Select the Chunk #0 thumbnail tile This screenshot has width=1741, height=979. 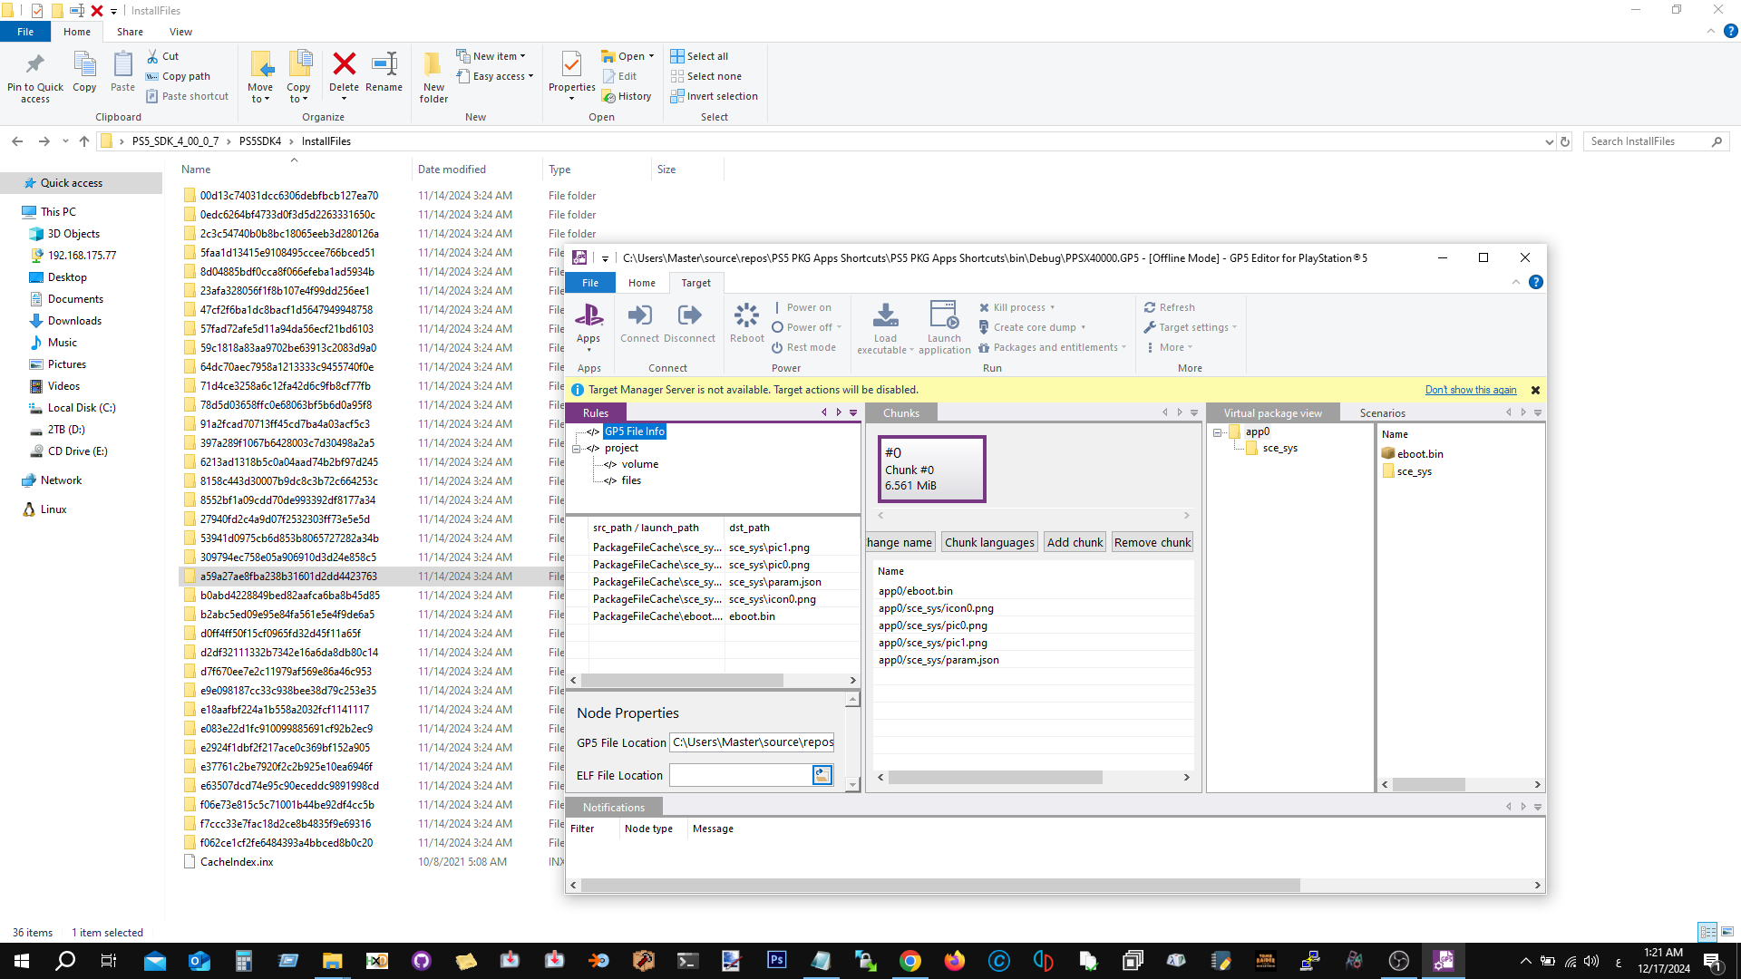pyautogui.click(x=931, y=469)
